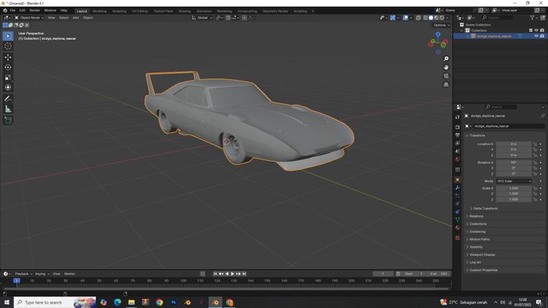Open the World properties tab
Screen dimensions: 548x308
coord(458,159)
